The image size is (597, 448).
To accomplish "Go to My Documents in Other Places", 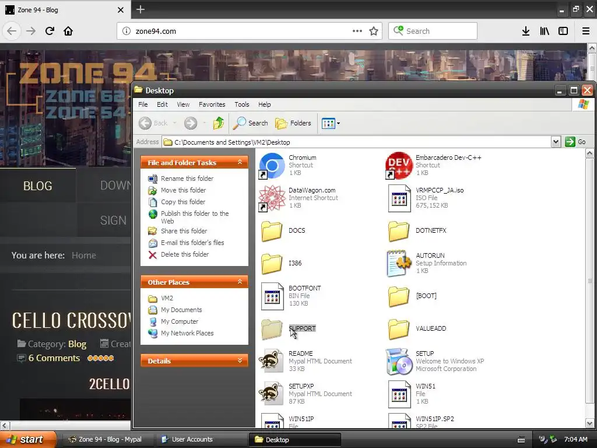I will point(181,310).
